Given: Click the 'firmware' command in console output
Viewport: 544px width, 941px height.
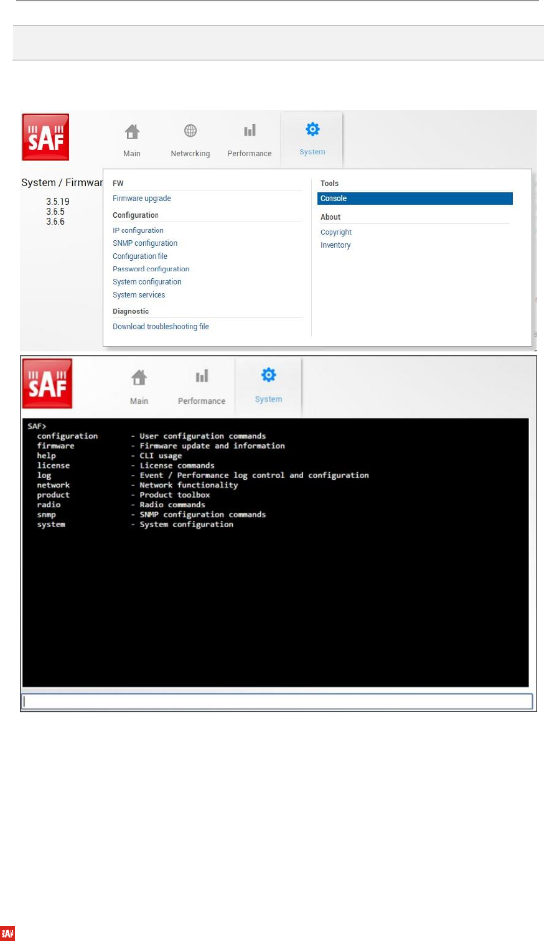Looking at the screenshot, I should pos(55,446).
